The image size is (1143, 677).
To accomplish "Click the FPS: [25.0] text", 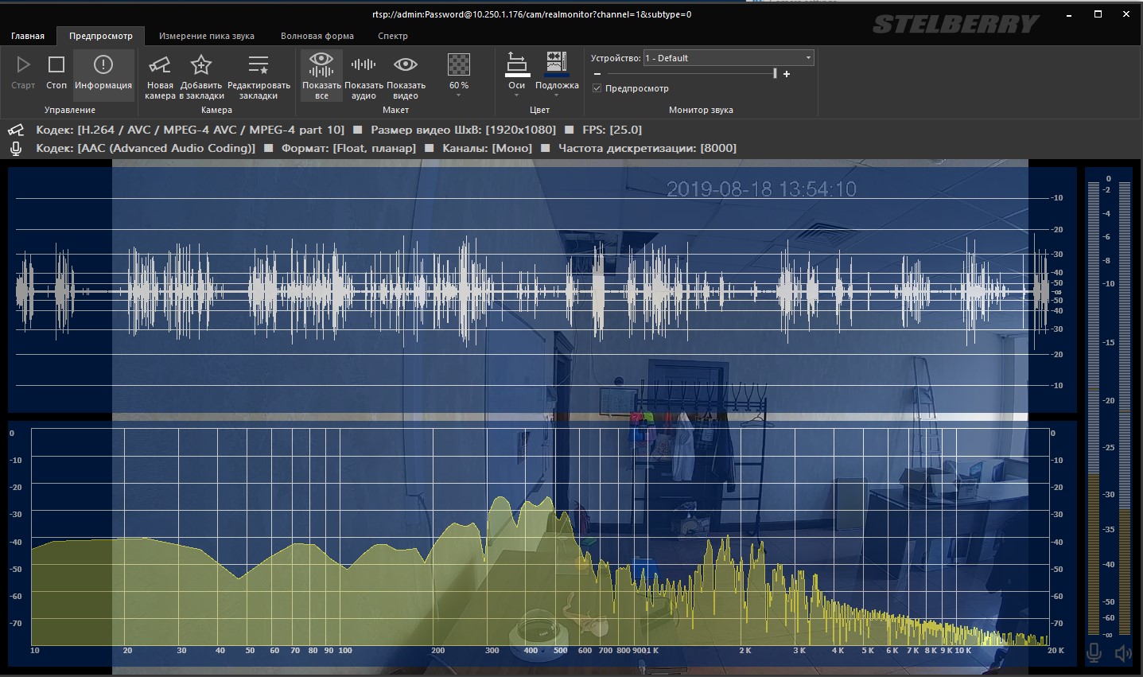I will (612, 130).
